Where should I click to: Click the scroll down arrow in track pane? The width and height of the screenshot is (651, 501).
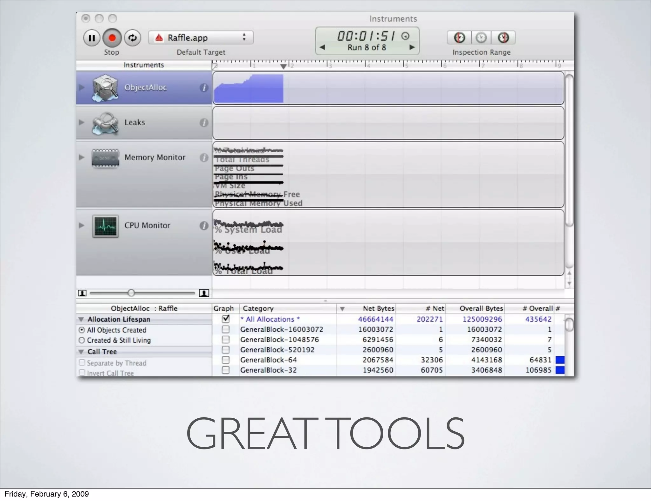(569, 283)
